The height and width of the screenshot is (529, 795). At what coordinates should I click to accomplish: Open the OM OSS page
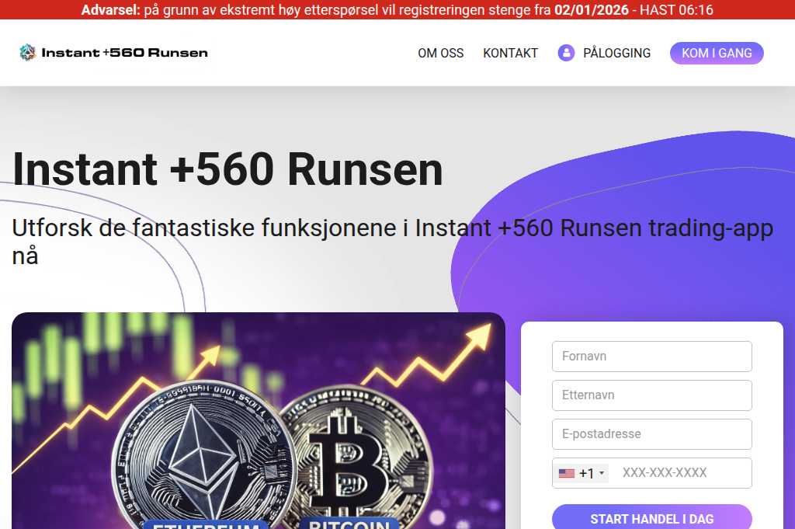(440, 53)
